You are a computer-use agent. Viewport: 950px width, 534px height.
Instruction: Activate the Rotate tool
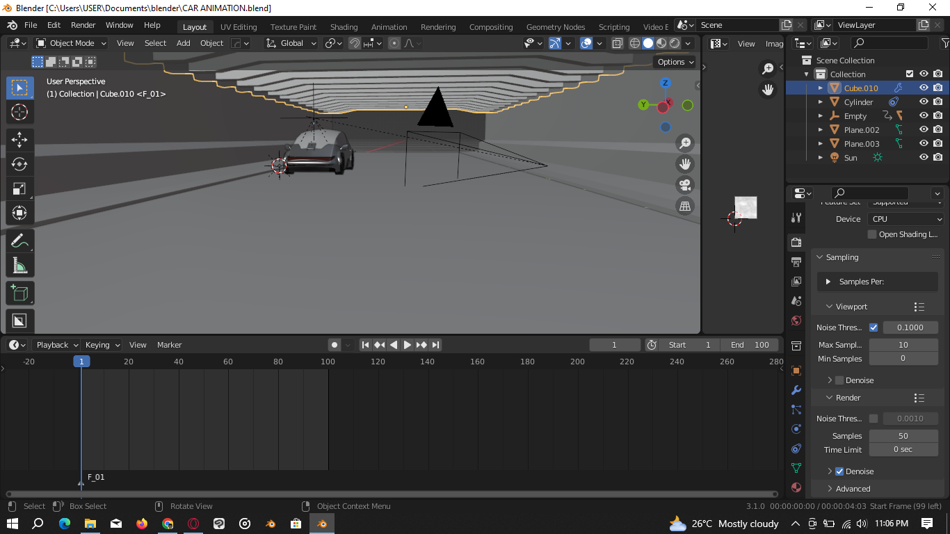point(19,164)
